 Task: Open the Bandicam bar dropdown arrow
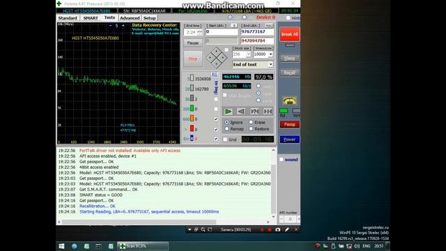[190, 229]
